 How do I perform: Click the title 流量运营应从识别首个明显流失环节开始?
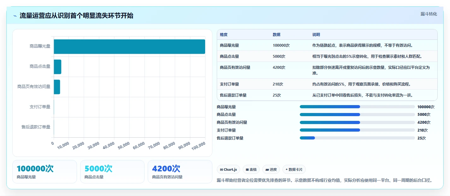pos(76,16)
